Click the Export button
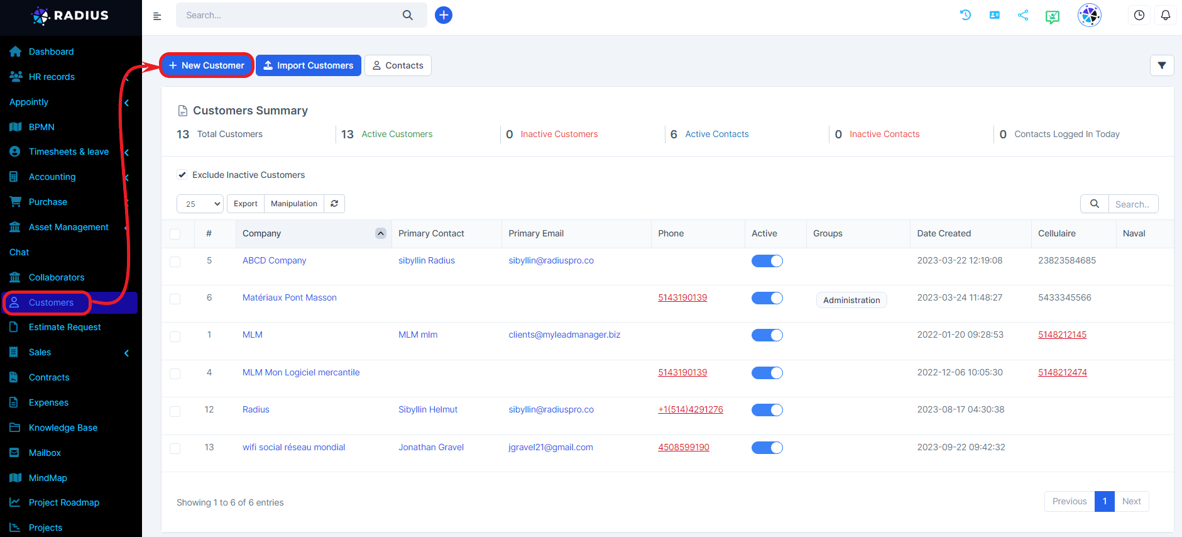 pos(246,204)
